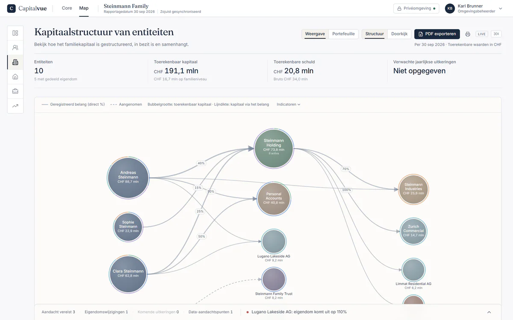Click the KB user avatar
The height and width of the screenshot is (320, 513).
(450, 8)
